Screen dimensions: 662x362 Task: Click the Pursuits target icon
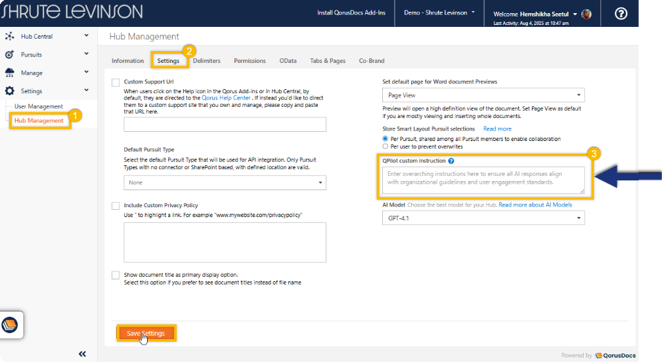tap(9, 54)
